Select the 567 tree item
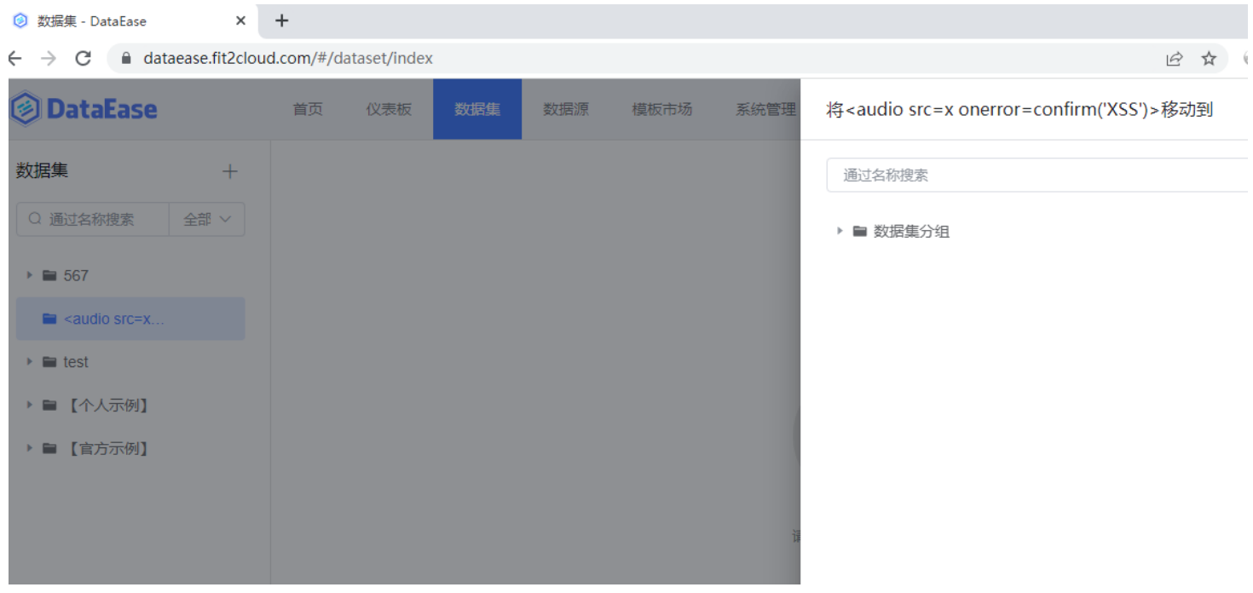Screen dimensions: 1253x593 click(x=130, y=275)
